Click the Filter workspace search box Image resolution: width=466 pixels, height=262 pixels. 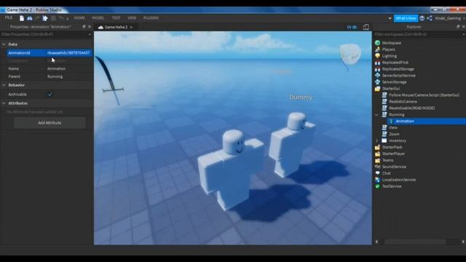click(417, 34)
